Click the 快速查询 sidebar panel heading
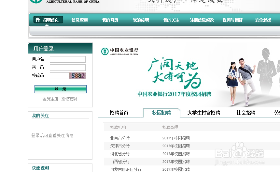The height and width of the screenshot is (172, 280). (40, 168)
